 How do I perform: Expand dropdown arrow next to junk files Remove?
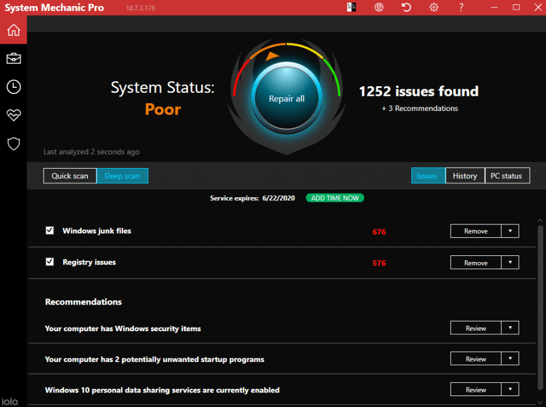510,231
